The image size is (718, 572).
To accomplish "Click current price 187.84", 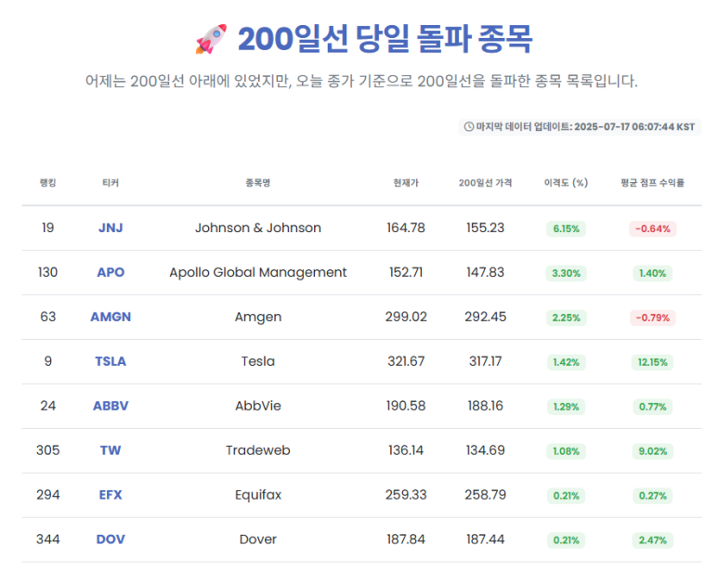I will [x=406, y=539].
